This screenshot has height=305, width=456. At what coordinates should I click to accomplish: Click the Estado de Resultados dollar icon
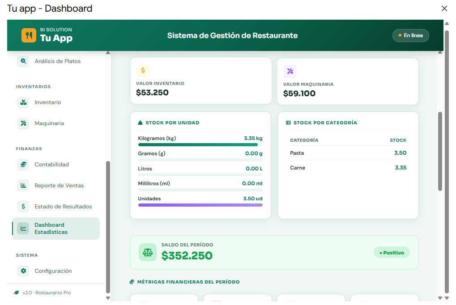pyautogui.click(x=23, y=207)
